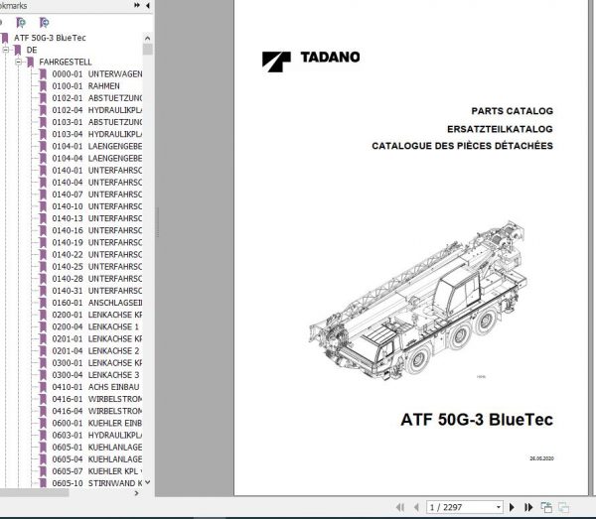
Task: Collapse the bookmarks panel with left arrow
Action: click(147, 5)
